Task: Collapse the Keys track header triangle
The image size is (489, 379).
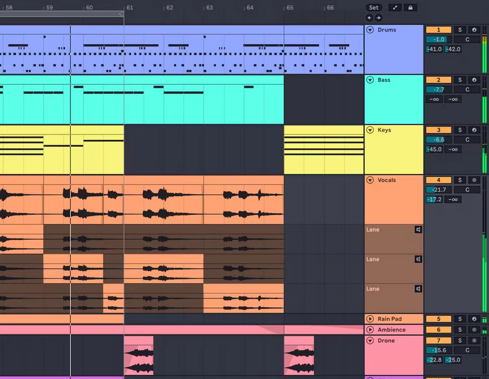Action: 370,130
